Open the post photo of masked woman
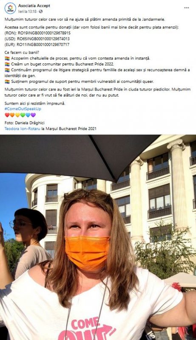 [x=98, y=237]
